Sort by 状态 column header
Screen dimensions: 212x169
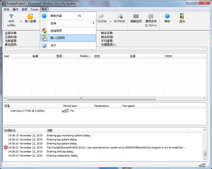(x=111, y=56)
